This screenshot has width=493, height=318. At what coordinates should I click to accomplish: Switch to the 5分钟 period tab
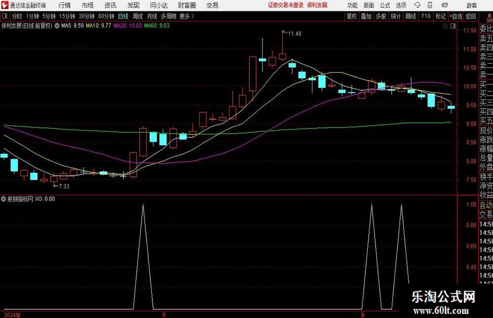tap(49, 16)
